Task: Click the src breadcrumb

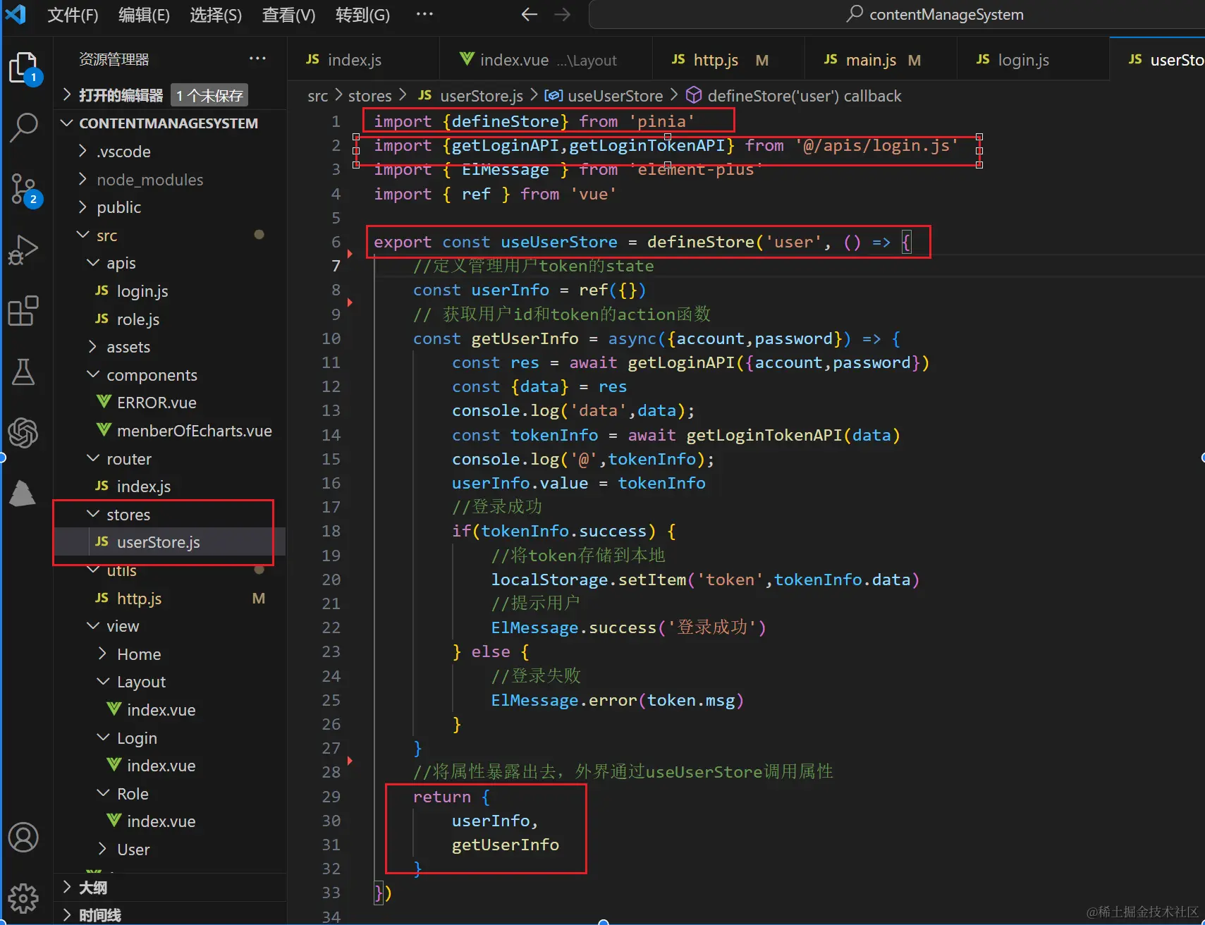Action: coord(317,96)
